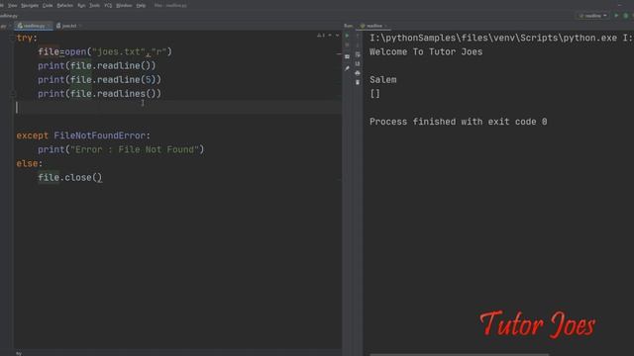Click the file.close() line

coord(70,178)
